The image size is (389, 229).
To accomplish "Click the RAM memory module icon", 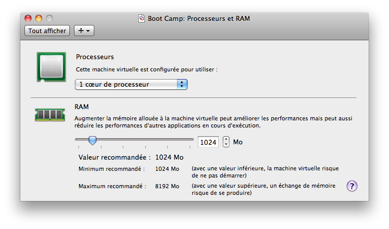I will click(x=50, y=115).
